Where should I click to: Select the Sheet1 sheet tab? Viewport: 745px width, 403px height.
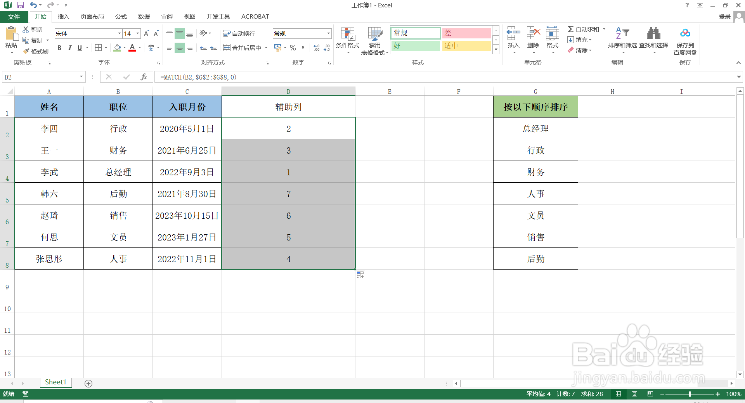[x=55, y=382]
